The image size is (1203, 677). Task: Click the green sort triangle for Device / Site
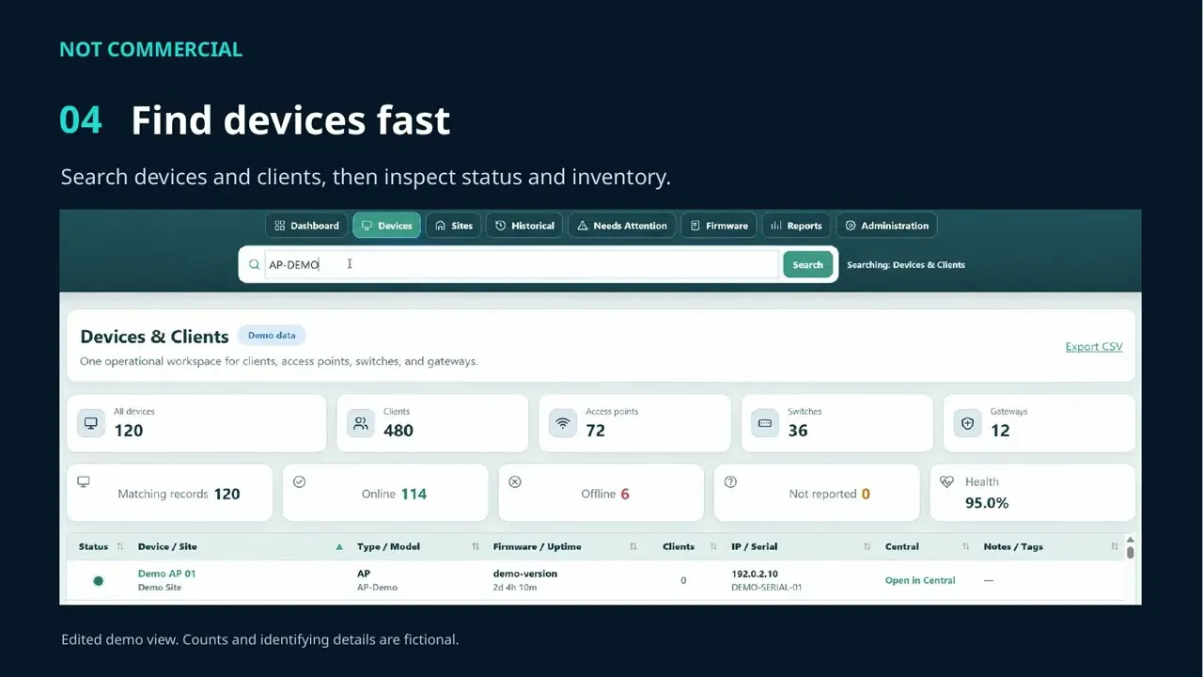point(339,546)
